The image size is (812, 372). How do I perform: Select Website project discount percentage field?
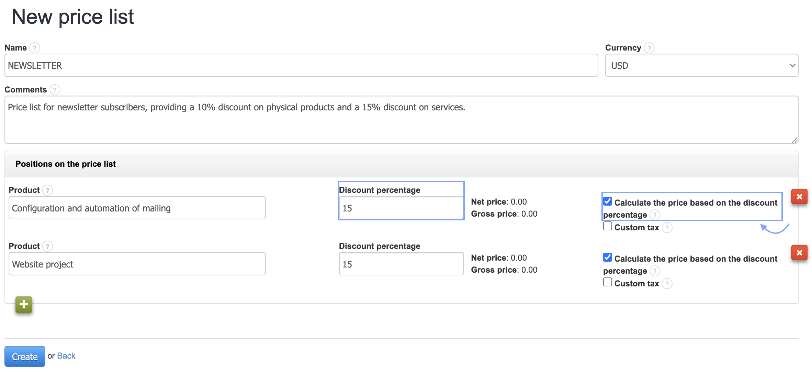coord(401,264)
